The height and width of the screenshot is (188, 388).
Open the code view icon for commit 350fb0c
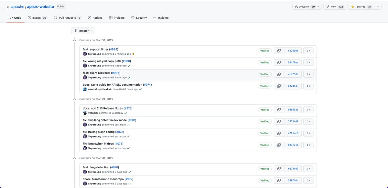click(x=308, y=180)
